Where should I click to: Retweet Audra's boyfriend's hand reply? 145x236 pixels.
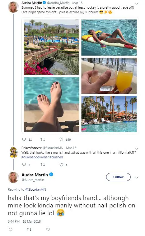[x=29, y=229]
